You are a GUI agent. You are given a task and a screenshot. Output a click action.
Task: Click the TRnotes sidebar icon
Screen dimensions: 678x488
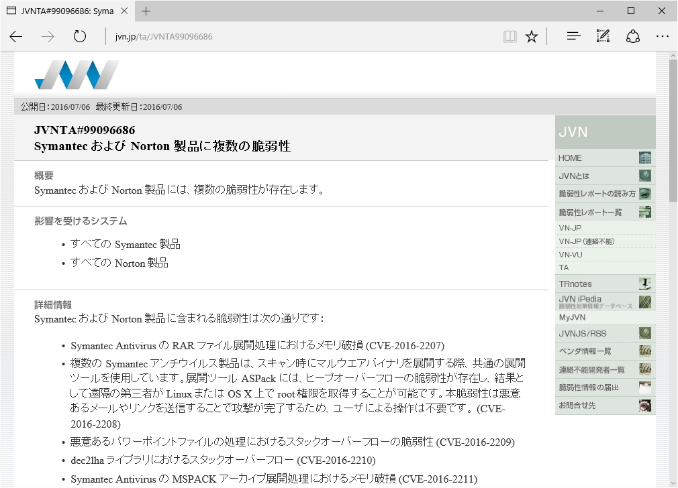(x=644, y=284)
